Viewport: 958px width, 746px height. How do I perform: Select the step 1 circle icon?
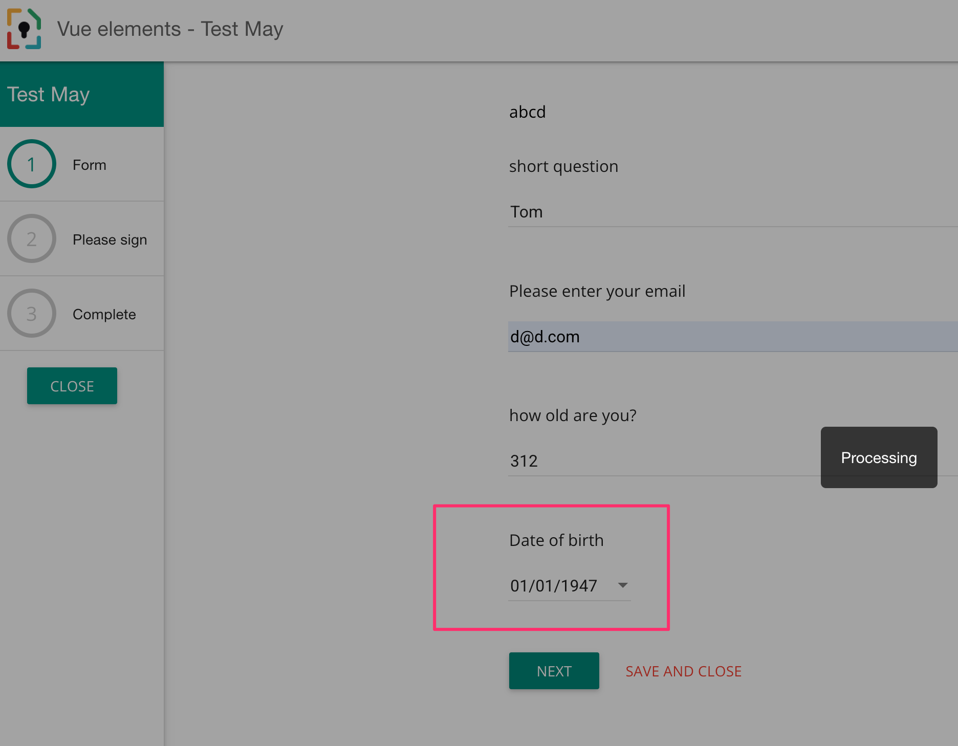click(32, 164)
